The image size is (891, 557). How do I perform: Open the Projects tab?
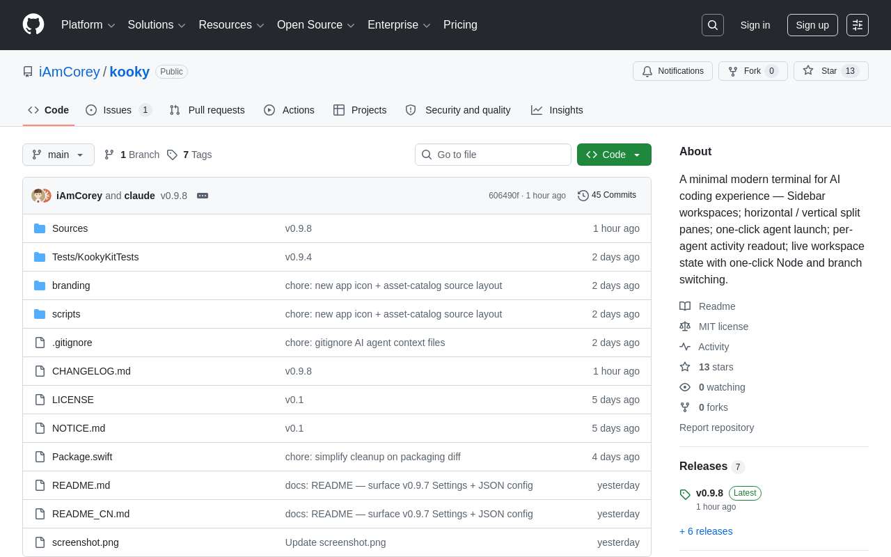[x=360, y=110]
